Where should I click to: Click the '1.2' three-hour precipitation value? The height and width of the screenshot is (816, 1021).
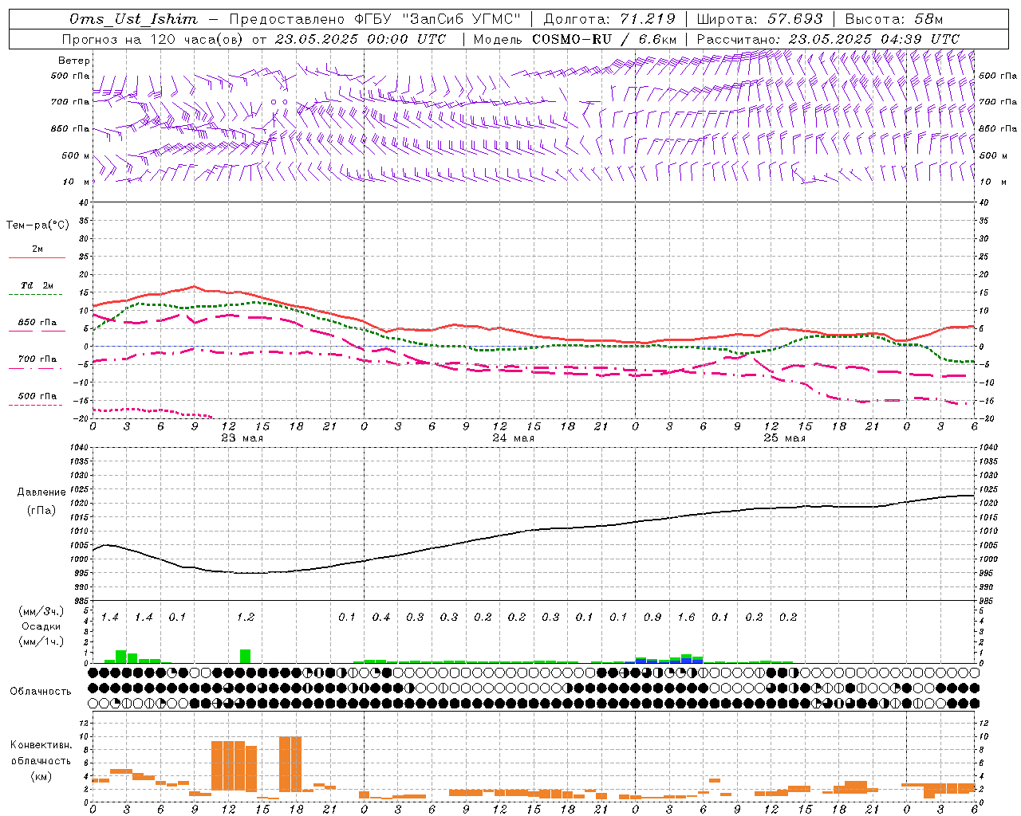(245, 618)
